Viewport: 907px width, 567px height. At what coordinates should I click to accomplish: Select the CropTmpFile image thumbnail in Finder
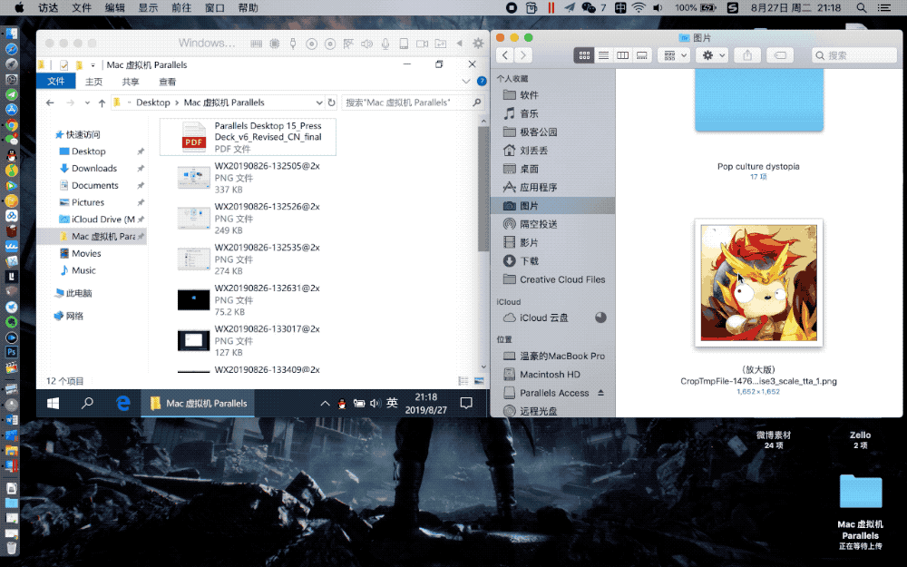pos(758,283)
